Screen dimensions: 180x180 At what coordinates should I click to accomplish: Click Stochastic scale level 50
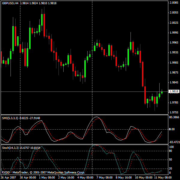tap(170, 160)
